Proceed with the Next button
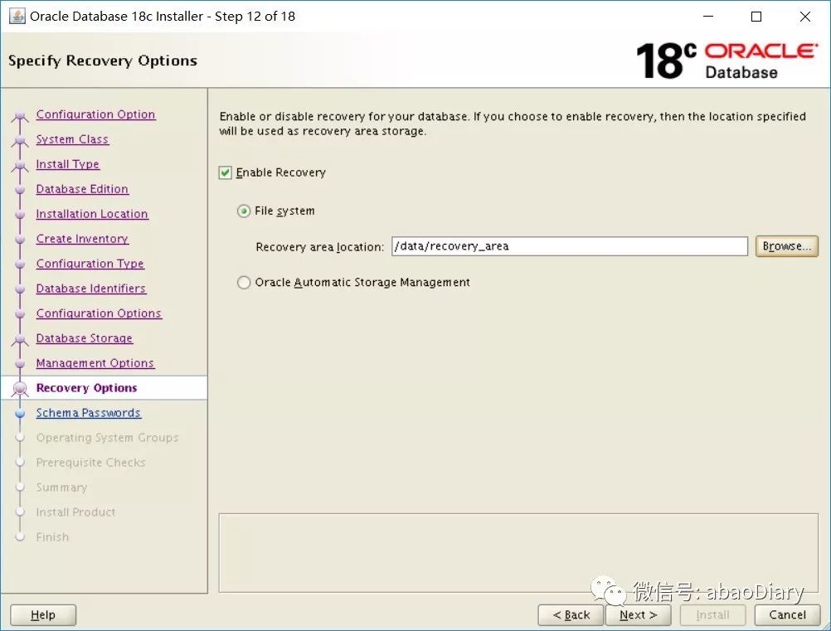The width and height of the screenshot is (831, 631). tap(638, 614)
